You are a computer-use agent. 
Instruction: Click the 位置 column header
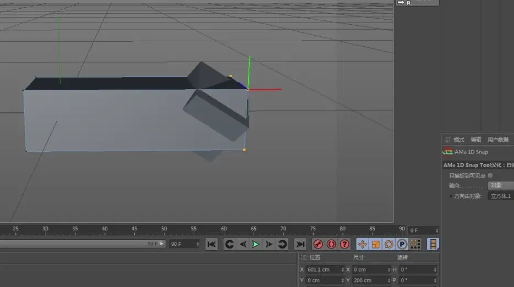315,257
